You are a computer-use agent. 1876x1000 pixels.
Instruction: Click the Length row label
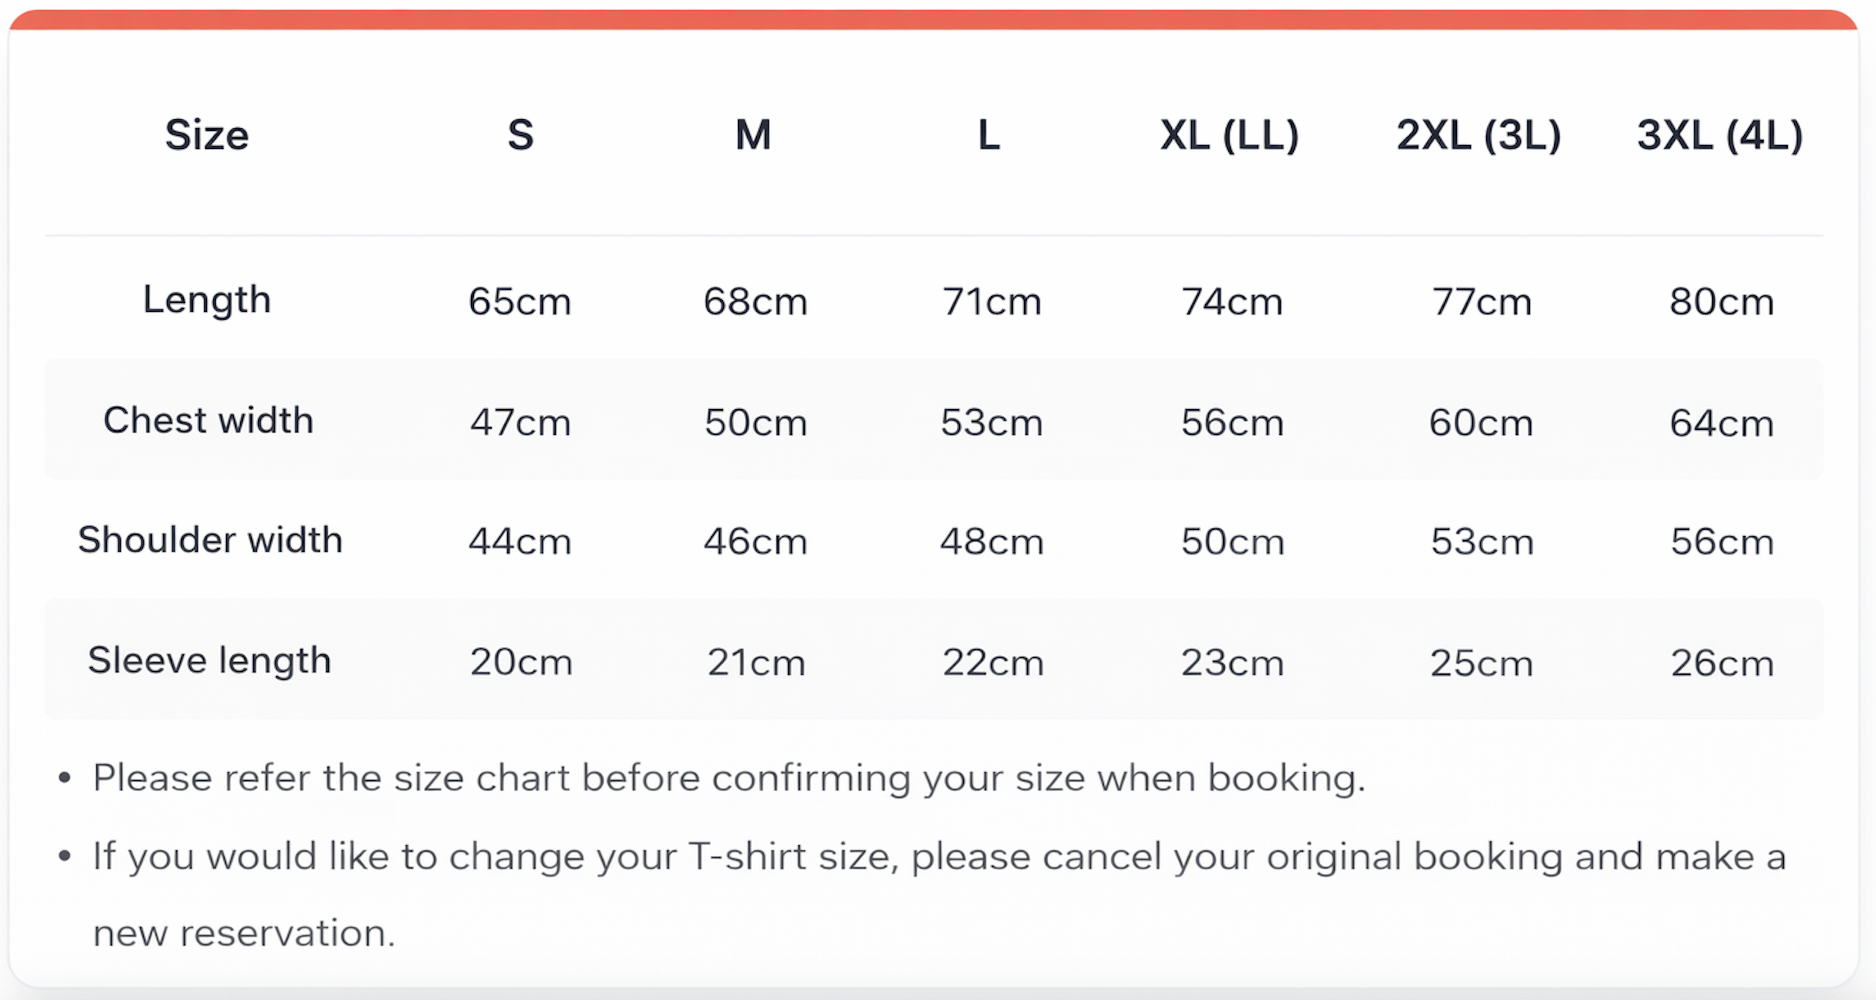click(x=207, y=300)
